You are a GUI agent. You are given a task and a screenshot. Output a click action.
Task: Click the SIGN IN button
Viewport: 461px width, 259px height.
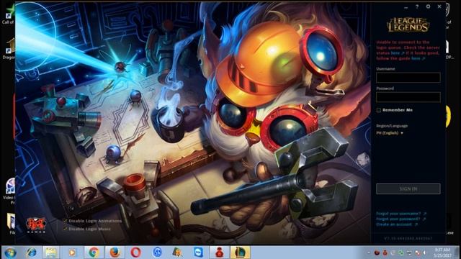(x=408, y=188)
